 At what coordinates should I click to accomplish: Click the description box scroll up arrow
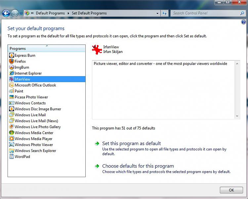tap(237, 64)
